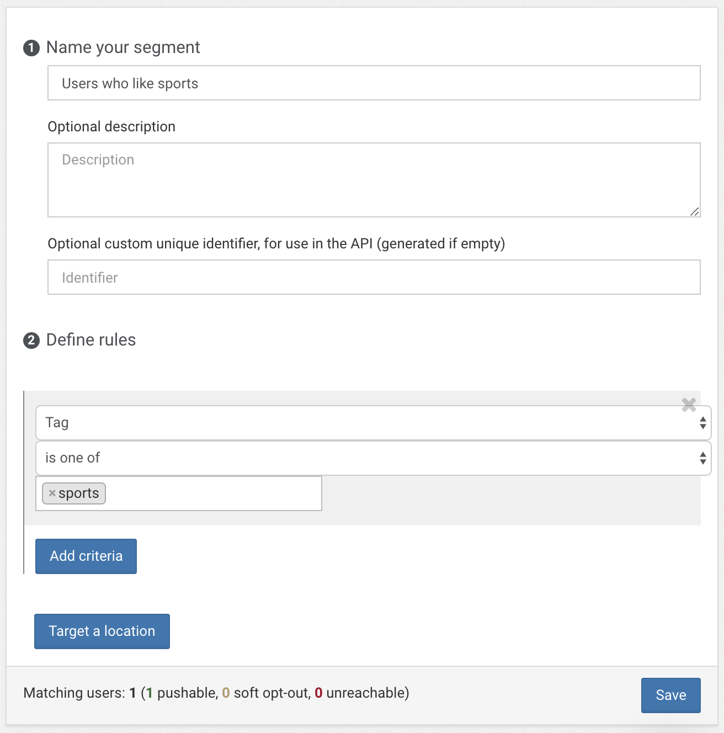This screenshot has width=724, height=733.
Task: Click the 'Define rules' heading
Action: pyautogui.click(x=91, y=340)
